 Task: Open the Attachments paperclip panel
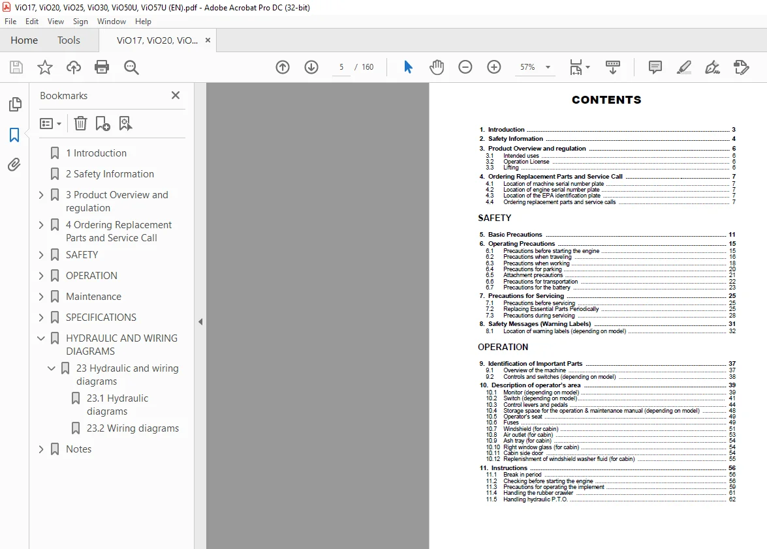point(14,164)
